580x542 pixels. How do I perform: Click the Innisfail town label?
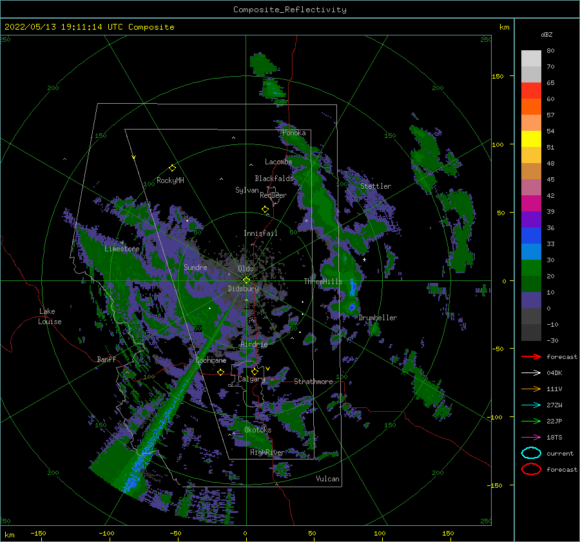click(260, 233)
